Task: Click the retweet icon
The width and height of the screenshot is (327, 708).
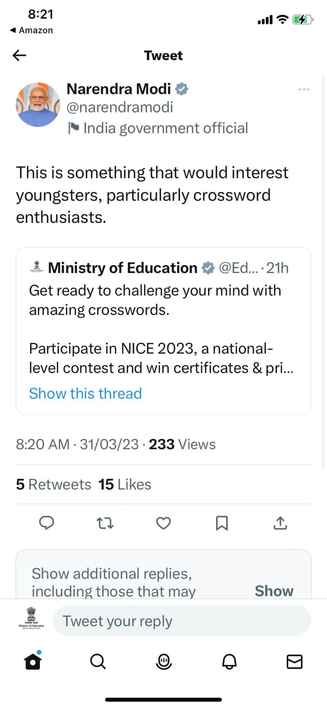Action: pos(105,523)
